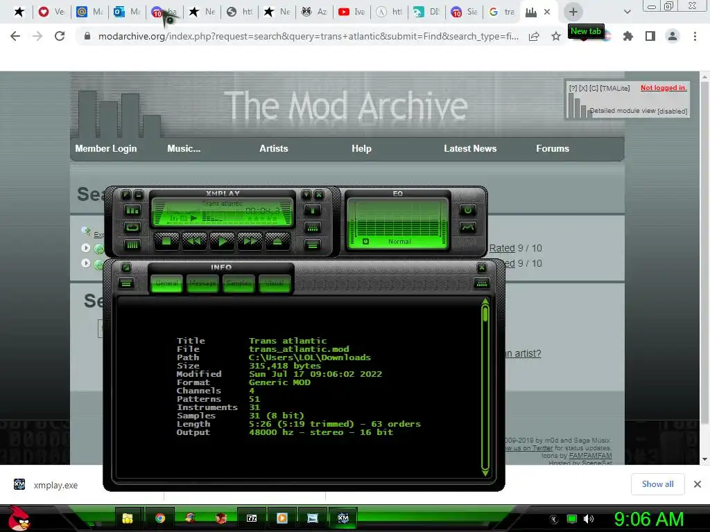The height and width of the screenshot is (532, 710).
Task: Open the XMPlay equalizer bars icon
Action: point(132,211)
